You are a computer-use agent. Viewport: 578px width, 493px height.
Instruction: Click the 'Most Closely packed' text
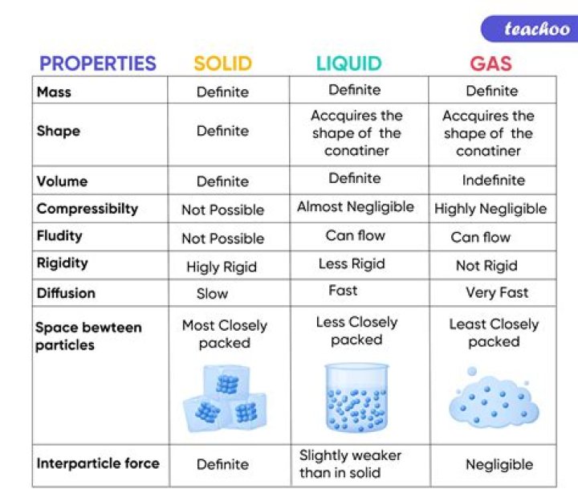coord(224,334)
